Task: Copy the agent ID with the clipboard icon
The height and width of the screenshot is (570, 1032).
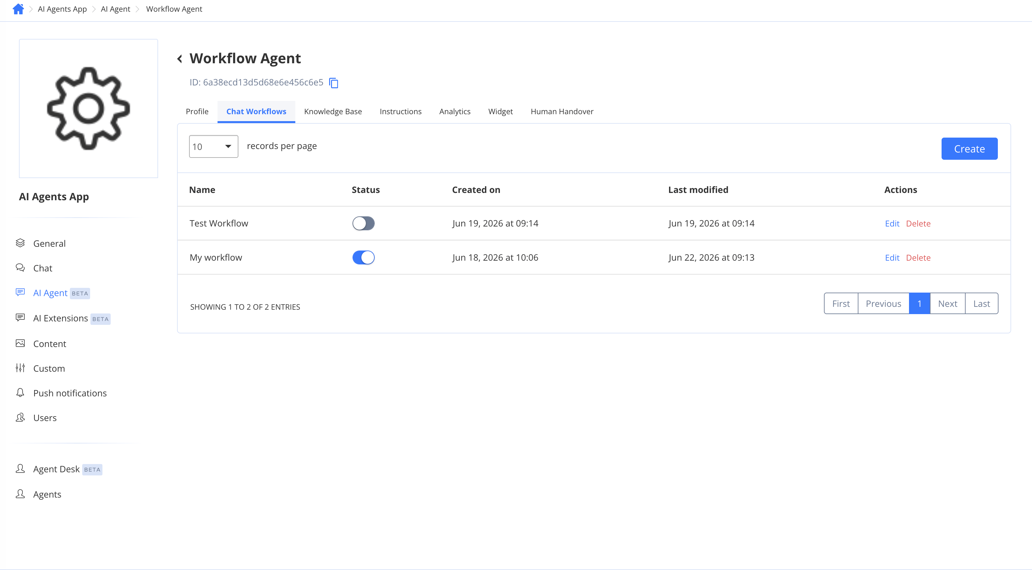Action: pyautogui.click(x=334, y=83)
